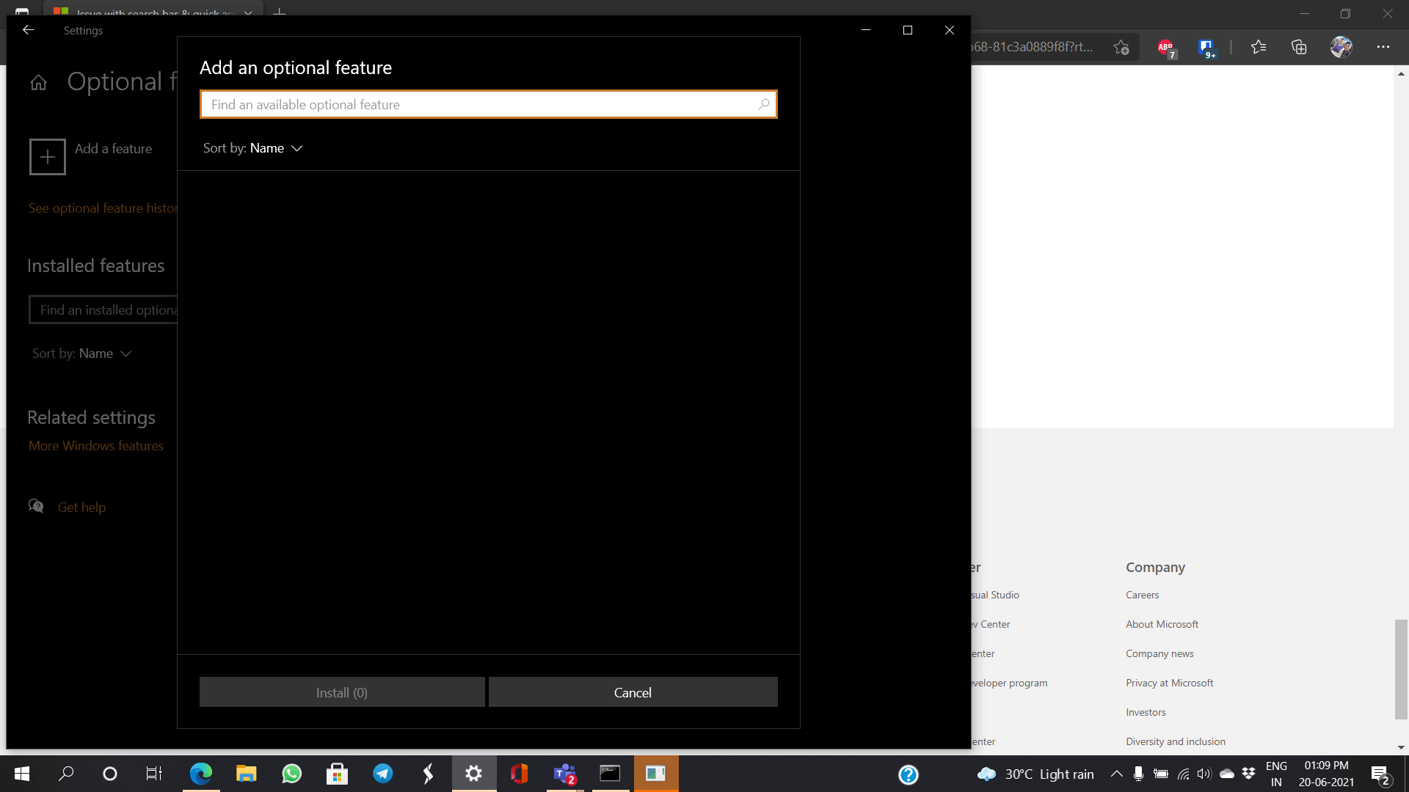The height and width of the screenshot is (792, 1409).
Task: Open More Windows features link
Action: click(x=96, y=446)
